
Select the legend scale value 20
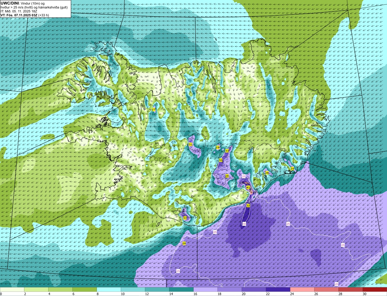pyautogui.click(x=244, y=294)
